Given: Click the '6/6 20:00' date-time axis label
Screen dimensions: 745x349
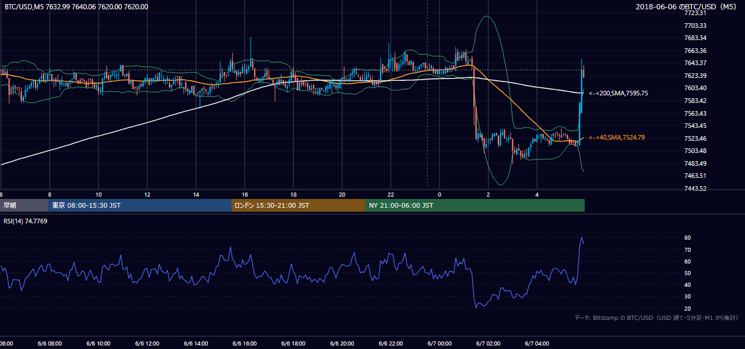Looking at the screenshot, I should coord(342,344).
